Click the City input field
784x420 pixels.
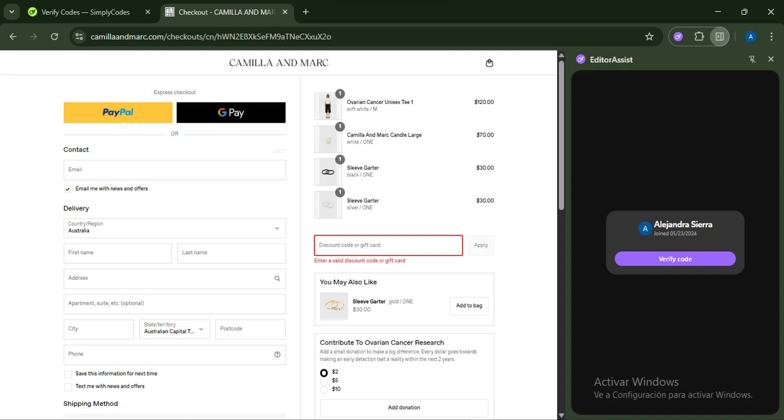pos(99,329)
